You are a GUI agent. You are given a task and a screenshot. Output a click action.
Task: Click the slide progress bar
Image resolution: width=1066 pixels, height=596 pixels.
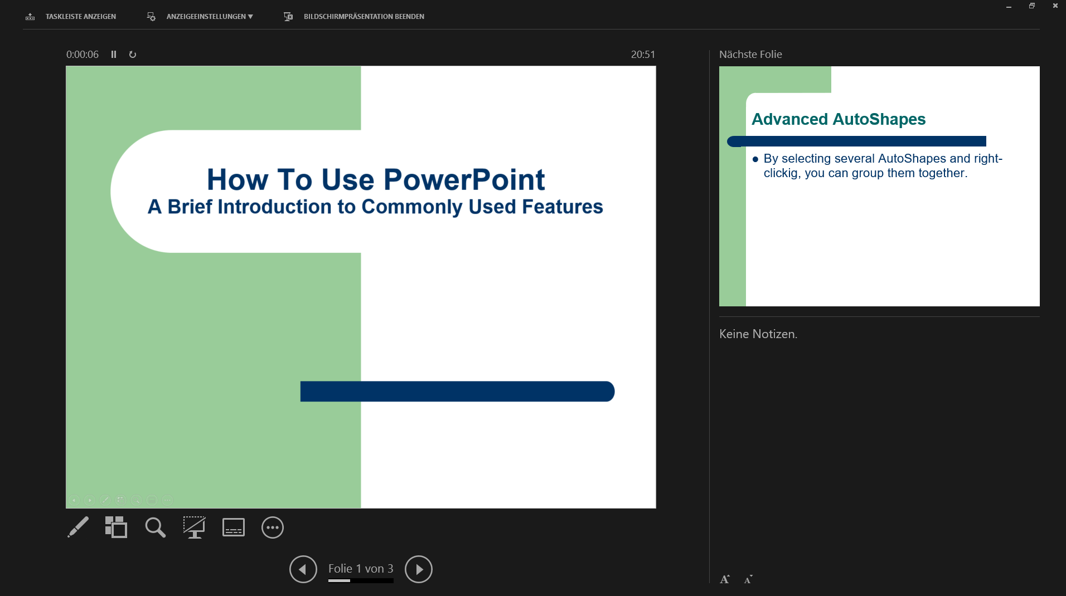coord(361,581)
